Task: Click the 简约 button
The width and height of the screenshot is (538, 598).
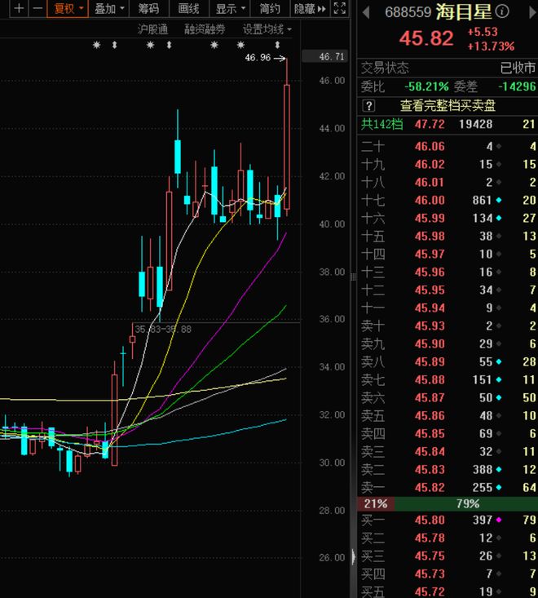Action: [x=270, y=9]
